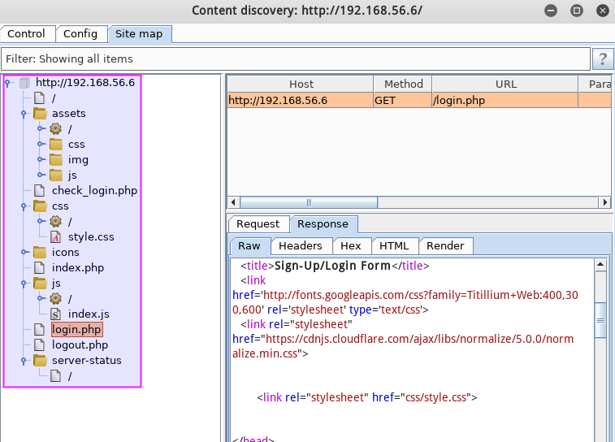Click the left arrow of horizontal scrollbar
615x442 pixels.
pos(233,202)
